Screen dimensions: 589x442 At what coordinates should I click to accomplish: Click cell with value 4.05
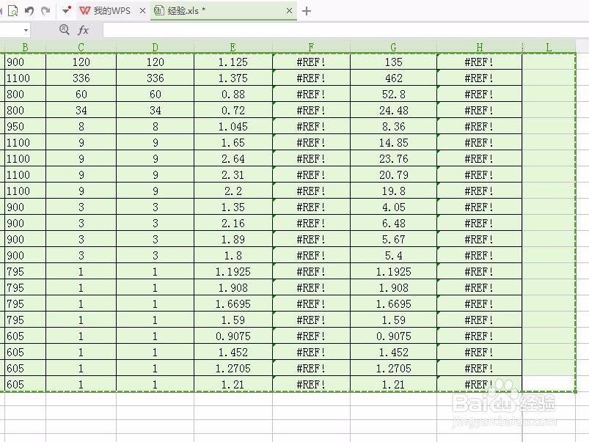[x=393, y=207]
